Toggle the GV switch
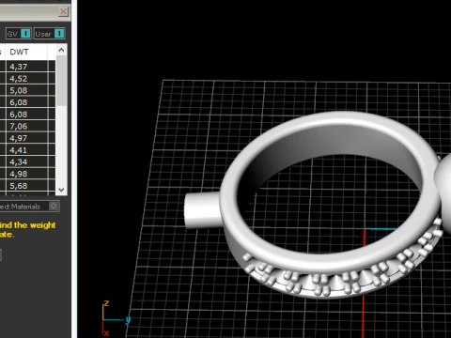The height and width of the screenshot is (338, 451). [x=19, y=34]
